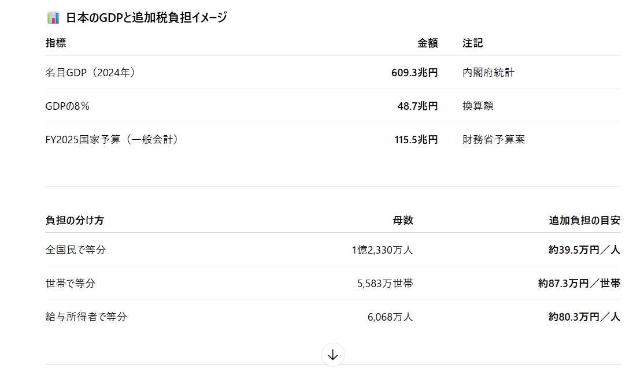Select the 全国民で等分 row label
This screenshot has height=368, width=644.
click(76, 250)
